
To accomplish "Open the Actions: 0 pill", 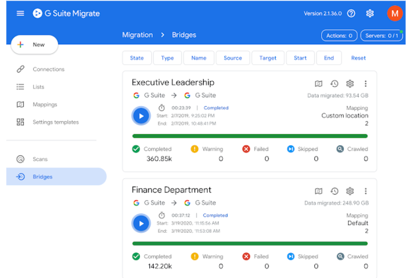I will point(339,35).
